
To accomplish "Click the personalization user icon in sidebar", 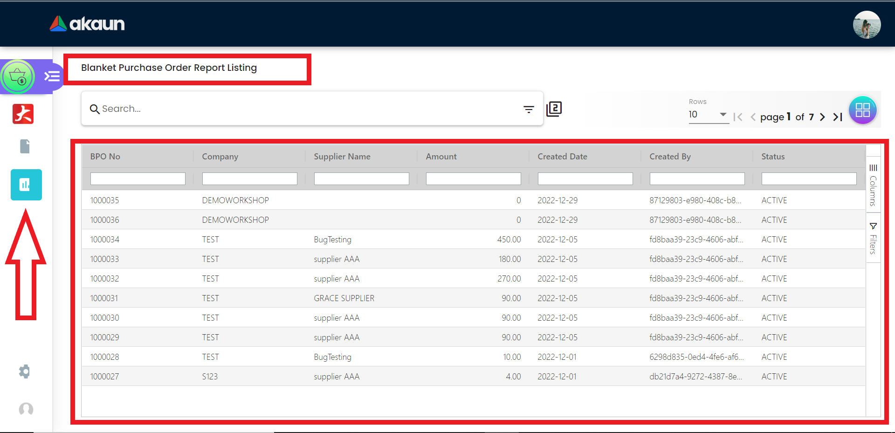I will click(x=26, y=409).
